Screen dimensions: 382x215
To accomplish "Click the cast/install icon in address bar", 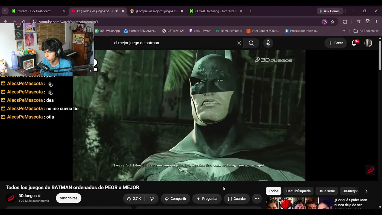I will (324, 22).
